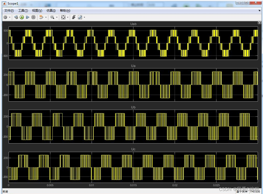Open the 仿真 simulation menu
Screen dimensions: 263x194
click(x=51, y=10)
